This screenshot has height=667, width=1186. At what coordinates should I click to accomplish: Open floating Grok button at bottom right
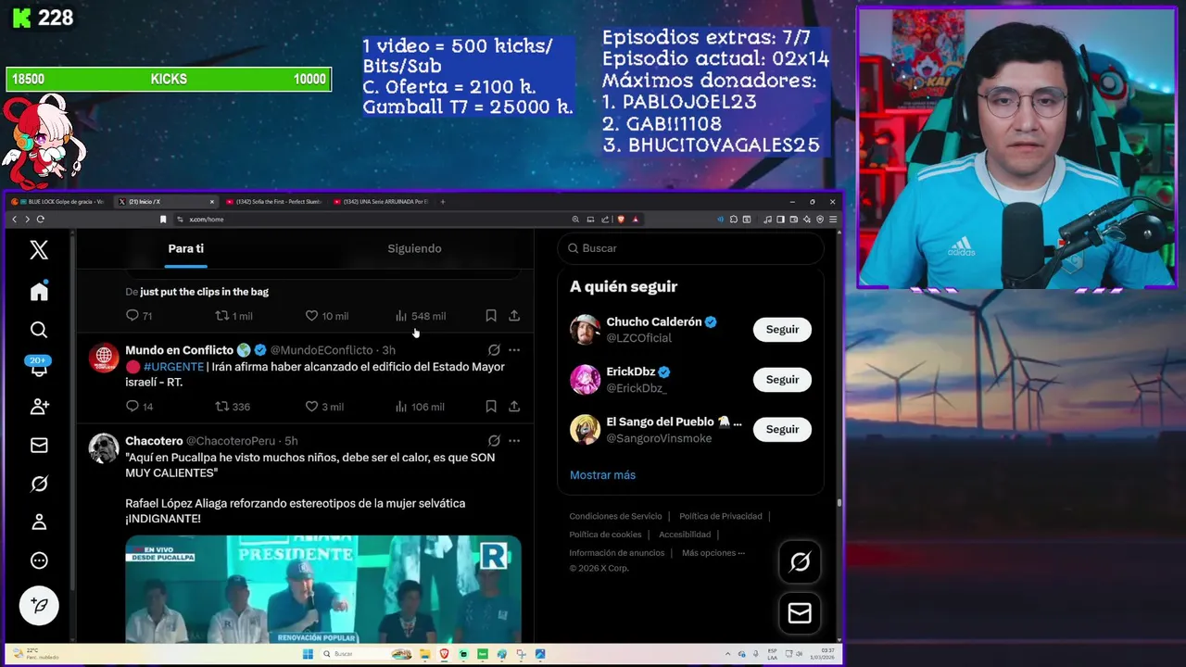pos(800,562)
